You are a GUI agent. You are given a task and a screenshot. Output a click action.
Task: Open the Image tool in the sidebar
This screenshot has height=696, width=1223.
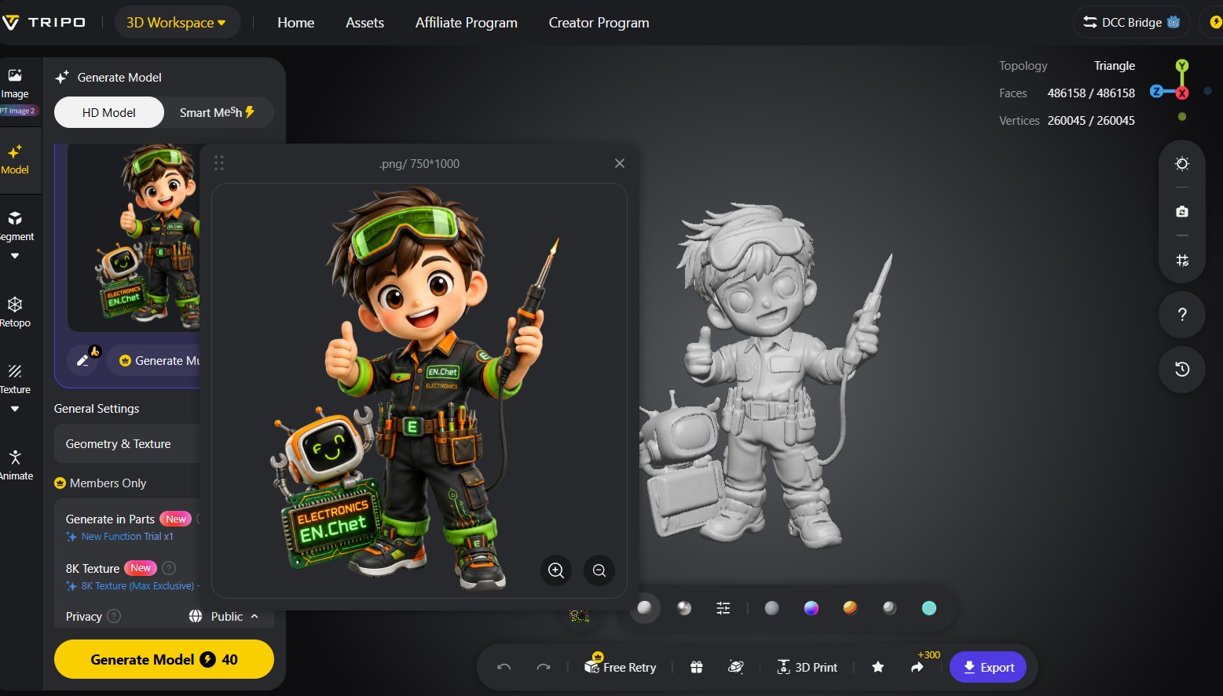coord(15,83)
